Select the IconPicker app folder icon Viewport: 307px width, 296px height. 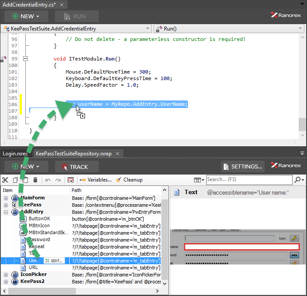coord(15,275)
